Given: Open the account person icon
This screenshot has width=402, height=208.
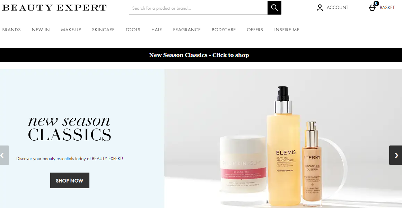Looking at the screenshot, I should (320, 8).
